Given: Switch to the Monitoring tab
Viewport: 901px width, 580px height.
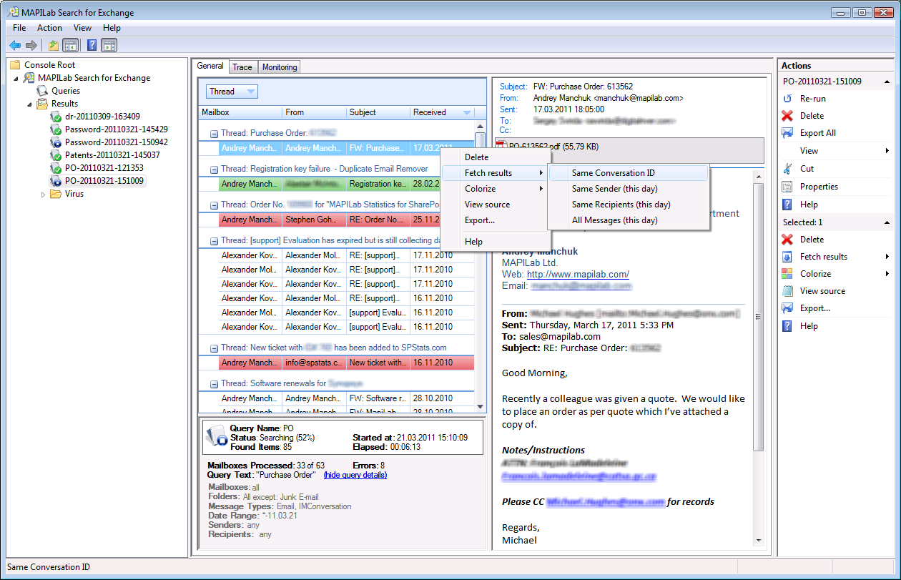Looking at the screenshot, I should point(279,67).
